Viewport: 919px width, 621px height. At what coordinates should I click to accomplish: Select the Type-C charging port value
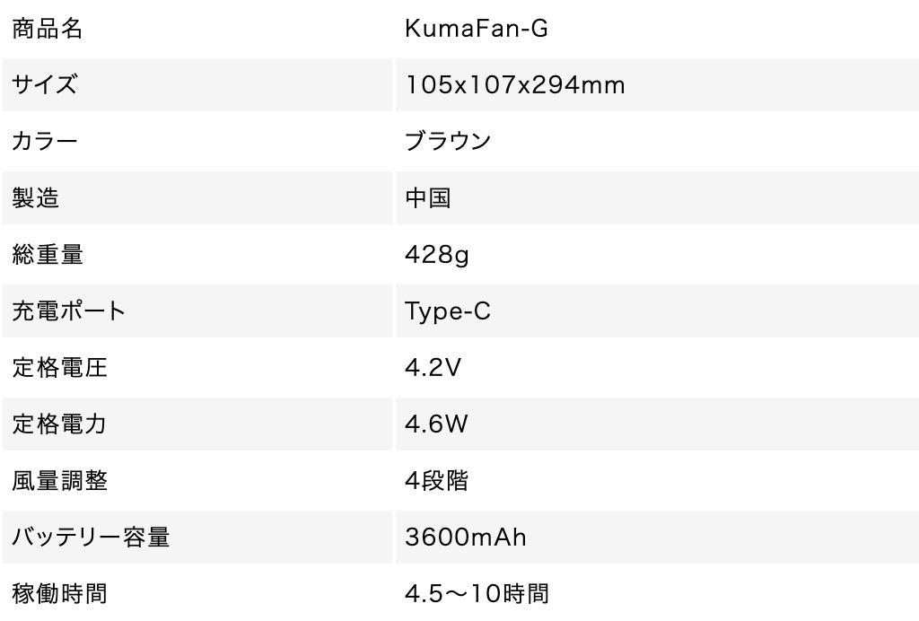(448, 311)
